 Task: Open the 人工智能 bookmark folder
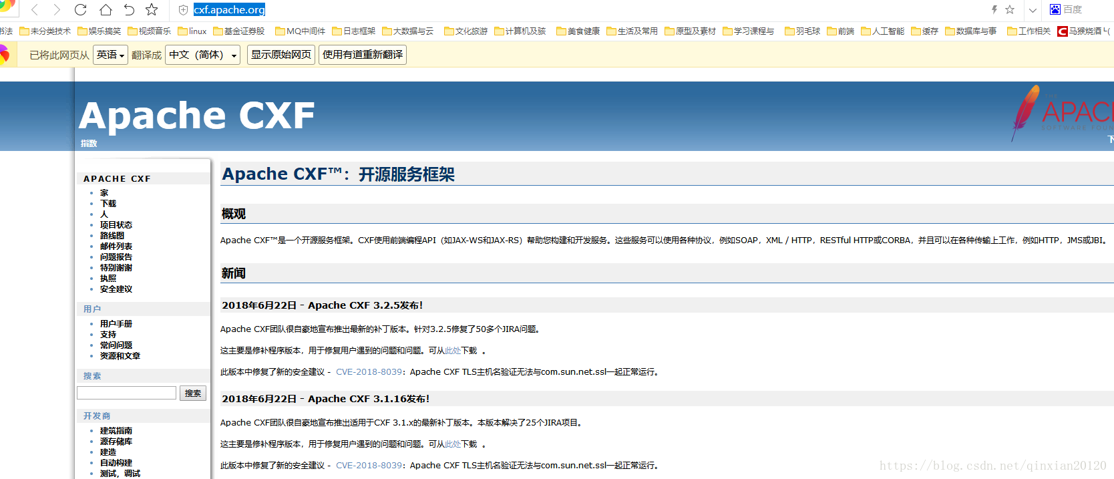tap(883, 31)
